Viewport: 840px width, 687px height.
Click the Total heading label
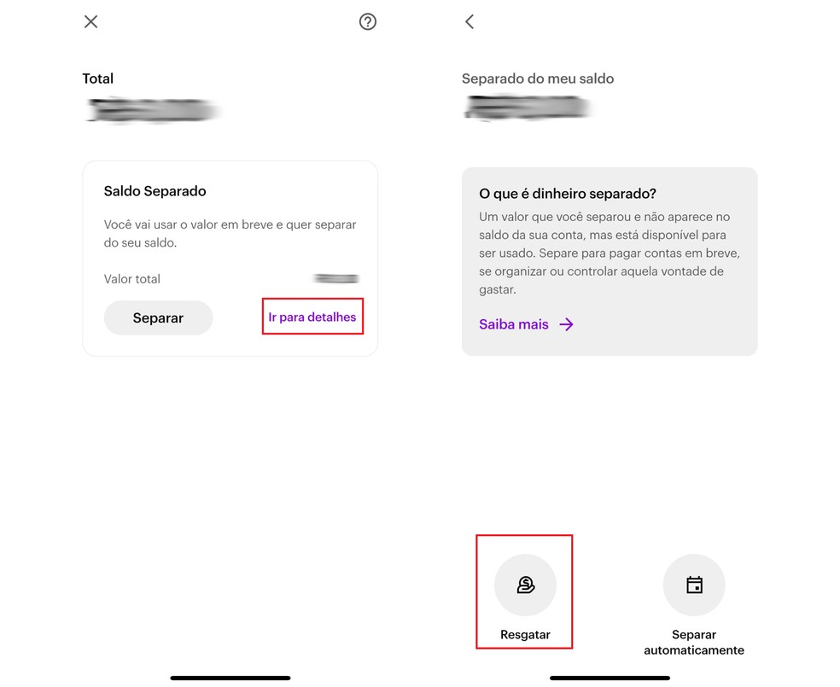tap(98, 79)
